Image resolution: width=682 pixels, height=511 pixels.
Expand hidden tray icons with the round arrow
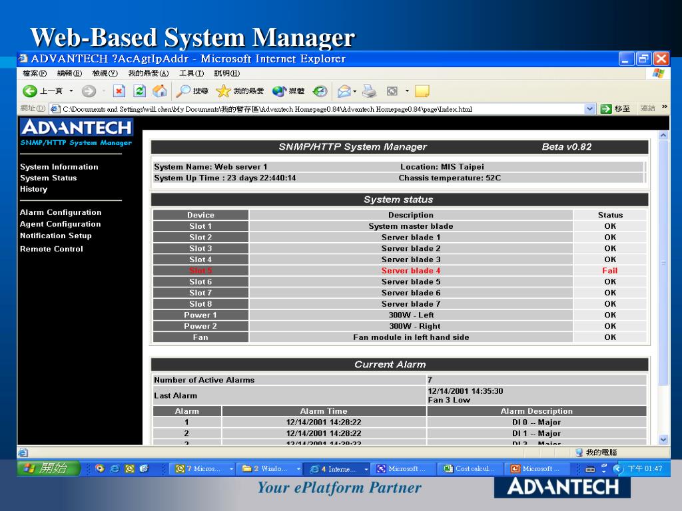coord(617,469)
